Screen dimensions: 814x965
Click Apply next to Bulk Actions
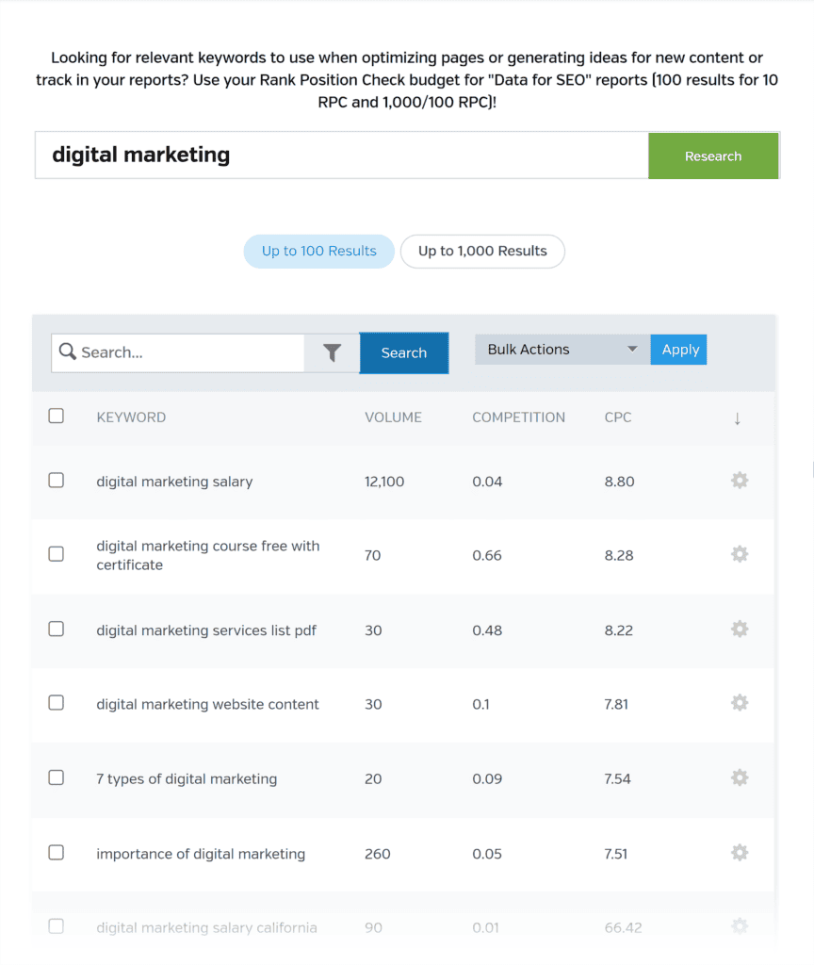click(x=680, y=350)
